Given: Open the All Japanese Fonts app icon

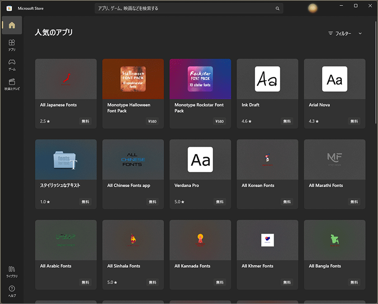Looking at the screenshot, I should pyautogui.click(x=66, y=79).
